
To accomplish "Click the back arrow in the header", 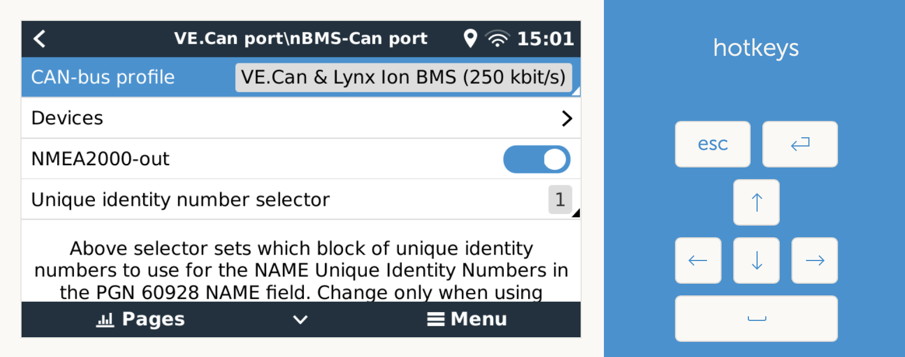I will point(39,39).
